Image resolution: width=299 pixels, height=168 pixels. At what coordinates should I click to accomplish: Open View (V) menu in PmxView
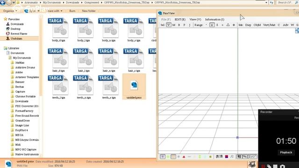click(195, 20)
